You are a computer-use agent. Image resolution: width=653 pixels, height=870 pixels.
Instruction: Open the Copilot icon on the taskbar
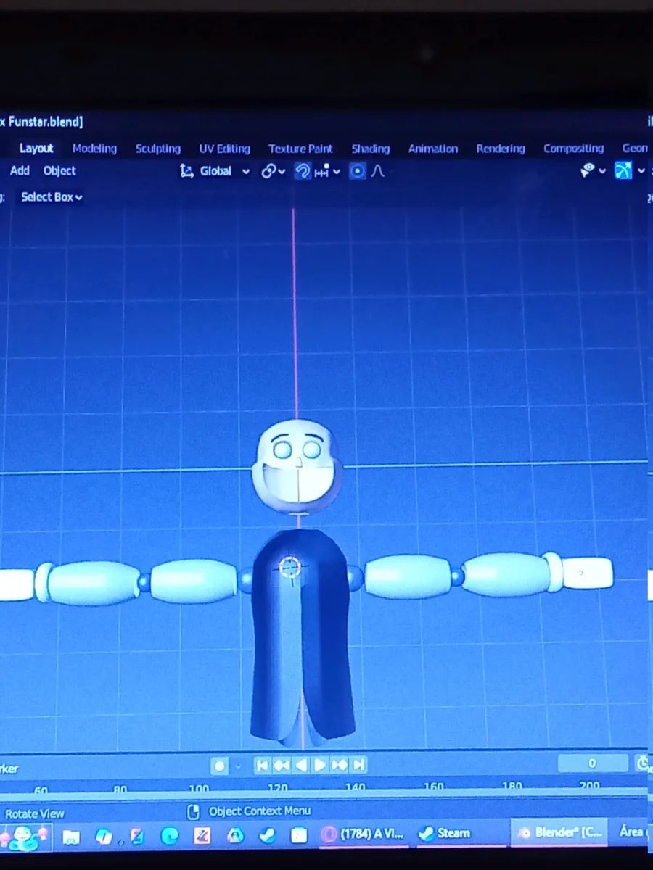pyautogui.click(x=104, y=837)
